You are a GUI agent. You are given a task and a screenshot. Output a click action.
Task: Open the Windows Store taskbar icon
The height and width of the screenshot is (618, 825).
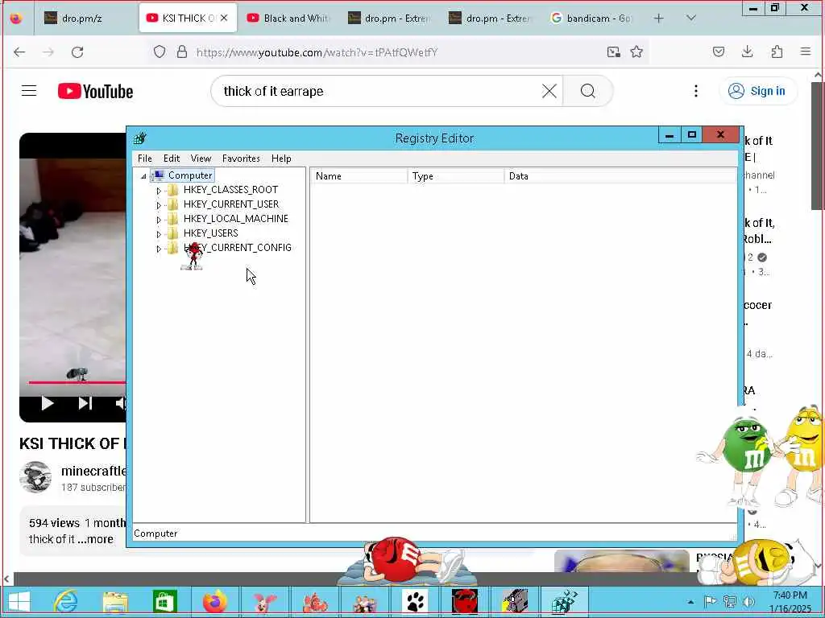[164, 602]
